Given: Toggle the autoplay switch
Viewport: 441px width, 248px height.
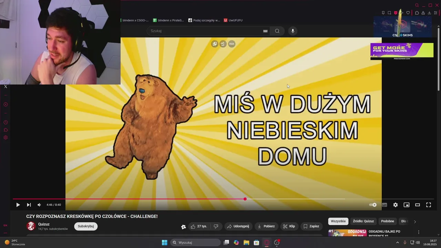Looking at the screenshot, I should (373, 205).
